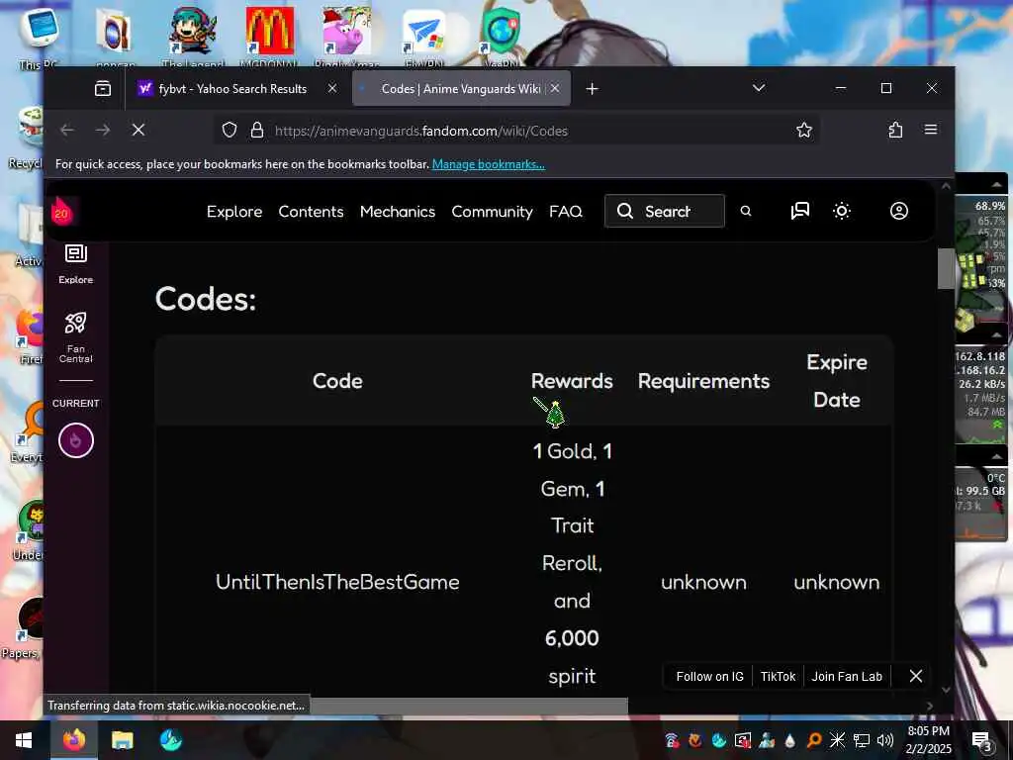Click the Rewards column header
Viewport: 1013px width, 760px height.
[572, 381]
